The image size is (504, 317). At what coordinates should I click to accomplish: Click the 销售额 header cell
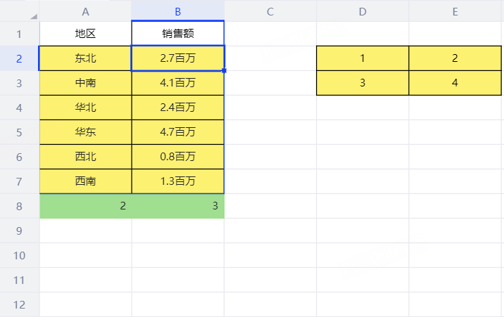(x=177, y=34)
